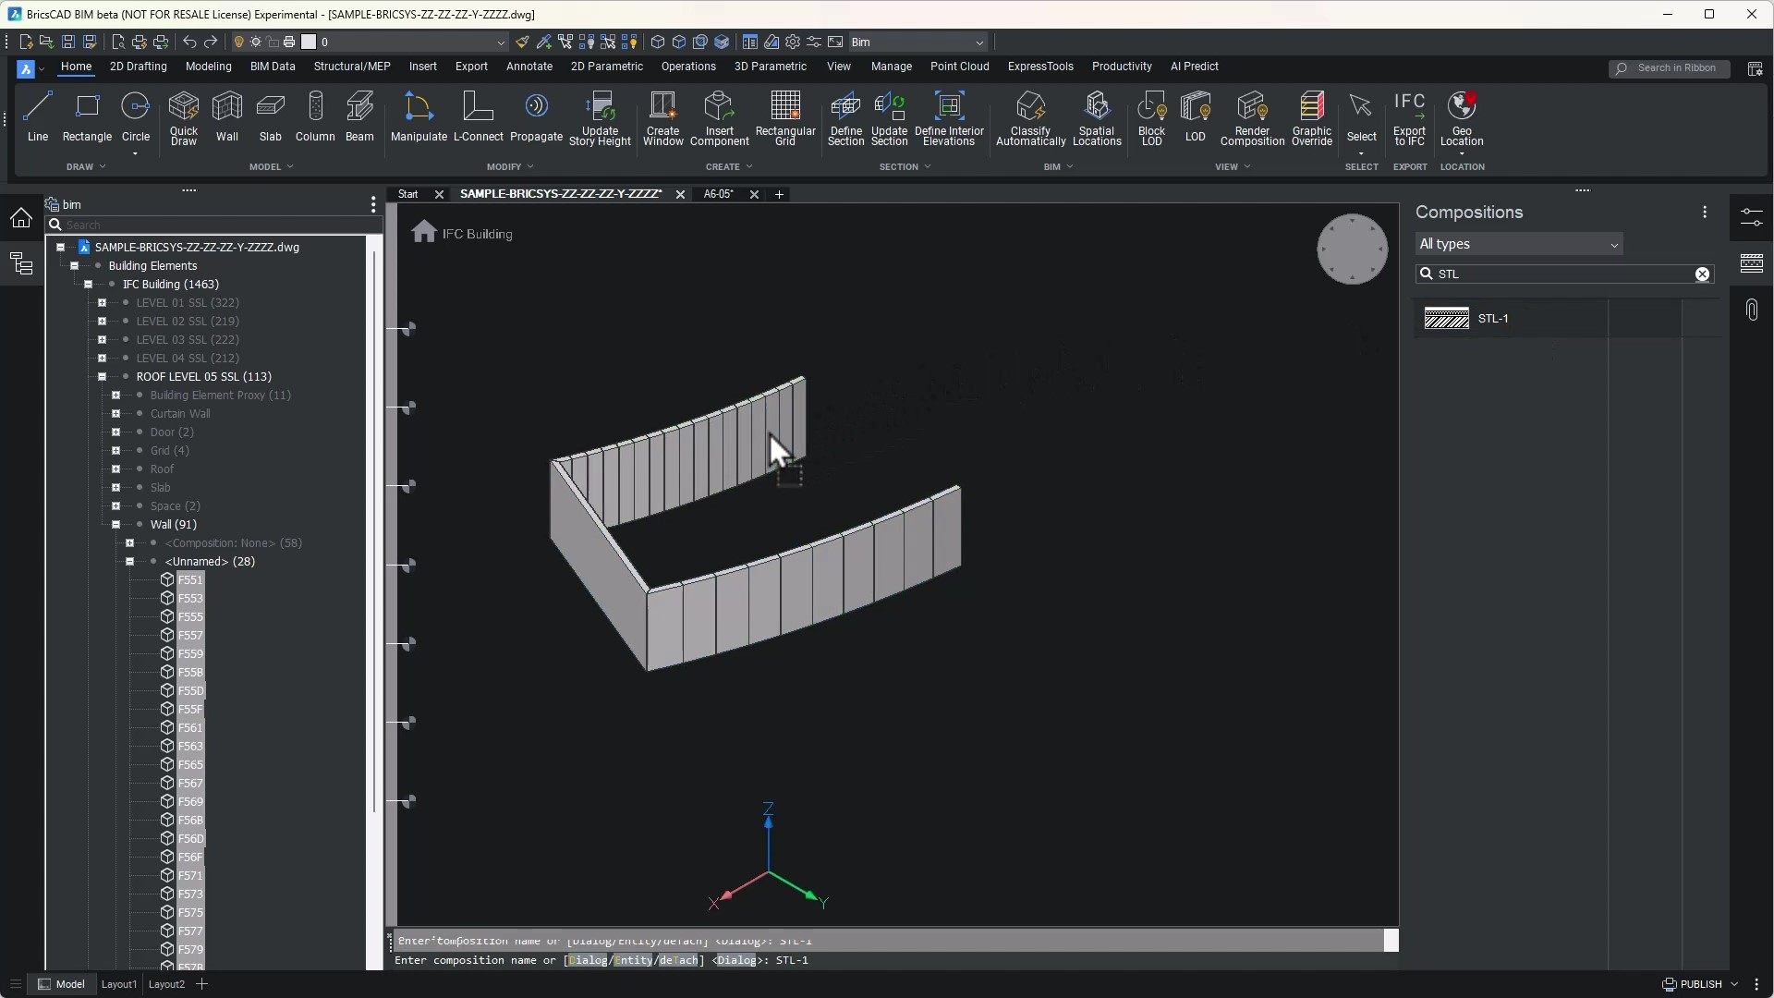Select the Quick Draw tool

pos(183,117)
